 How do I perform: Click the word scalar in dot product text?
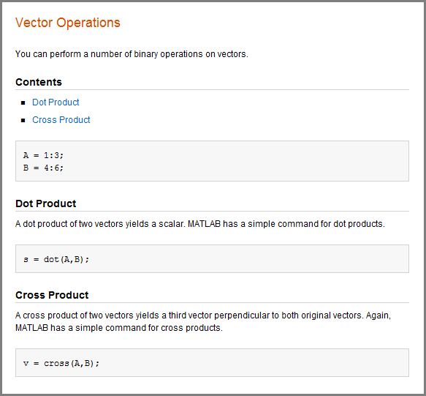[x=171, y=224]
